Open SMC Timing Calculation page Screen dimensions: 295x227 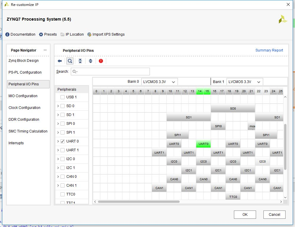(28, 131)
